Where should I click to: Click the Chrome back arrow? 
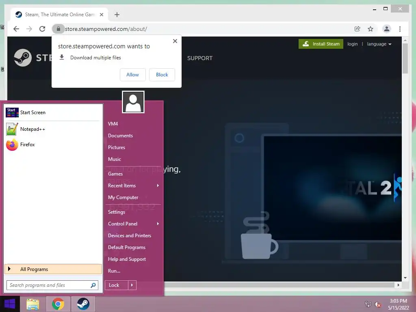16,29
